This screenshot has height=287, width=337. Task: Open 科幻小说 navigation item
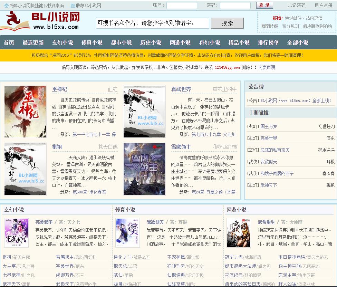click(x=210, y=42)
